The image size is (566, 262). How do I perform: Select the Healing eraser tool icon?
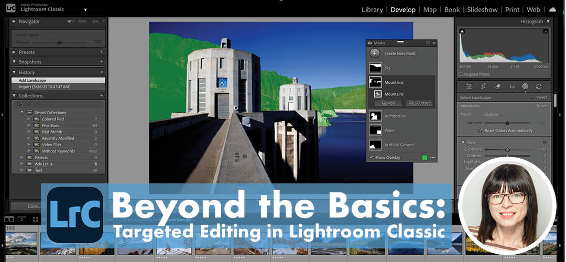point(498,86)
